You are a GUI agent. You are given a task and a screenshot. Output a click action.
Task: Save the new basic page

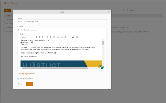coord(29,84)
